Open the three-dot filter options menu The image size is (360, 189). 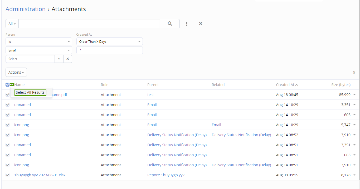pyautogui.click(x=187, y=24)
